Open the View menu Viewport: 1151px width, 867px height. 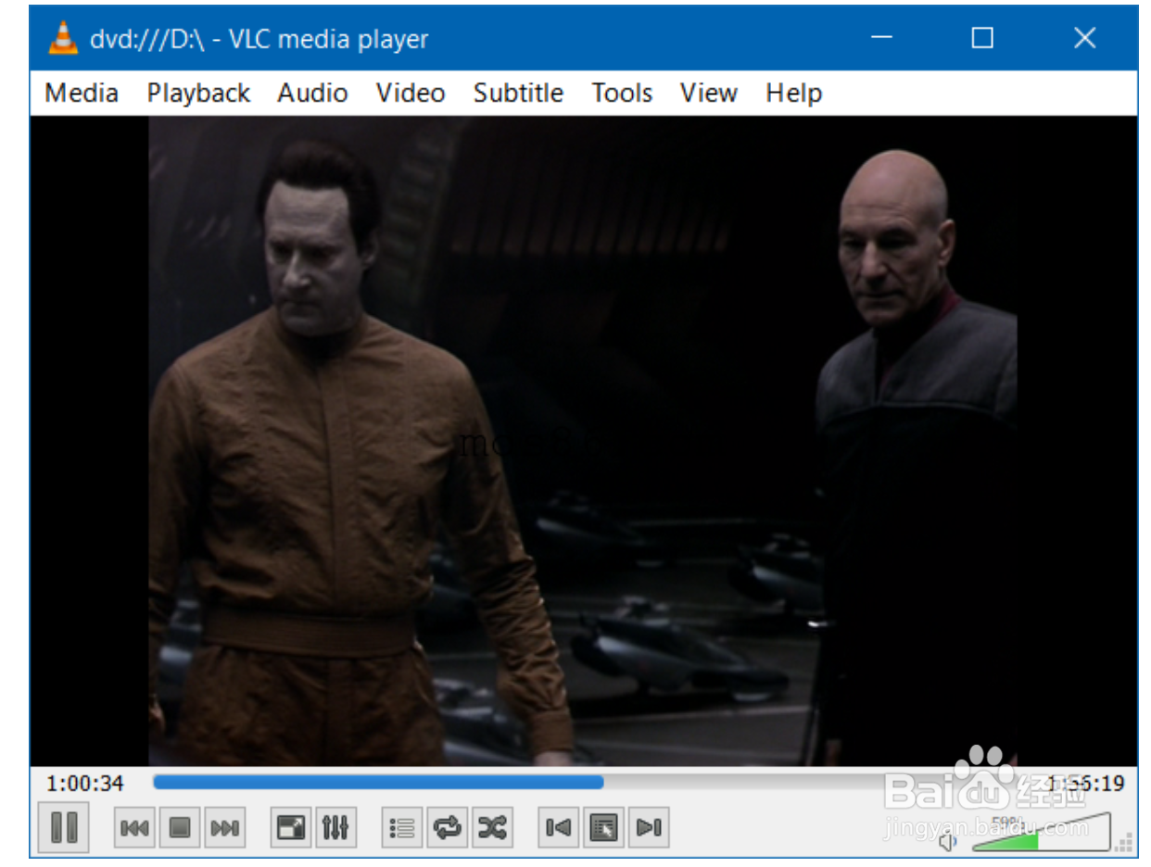tap(708, 94)
